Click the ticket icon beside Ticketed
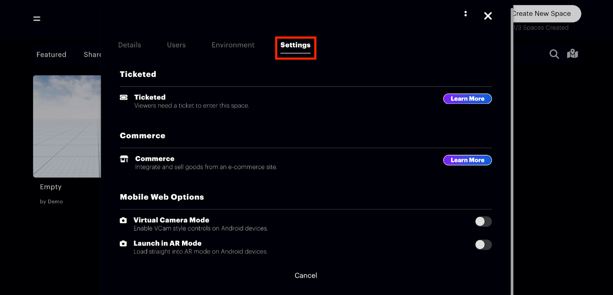Image resolution: width=613 pixels, height=295 pixels. [x=124, y=97]
